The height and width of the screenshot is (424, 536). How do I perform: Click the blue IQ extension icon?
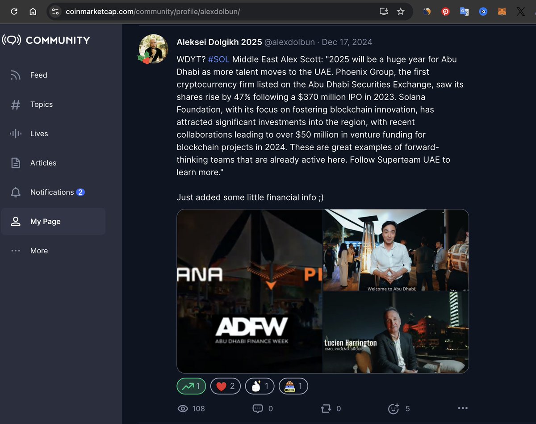point(483,12)
